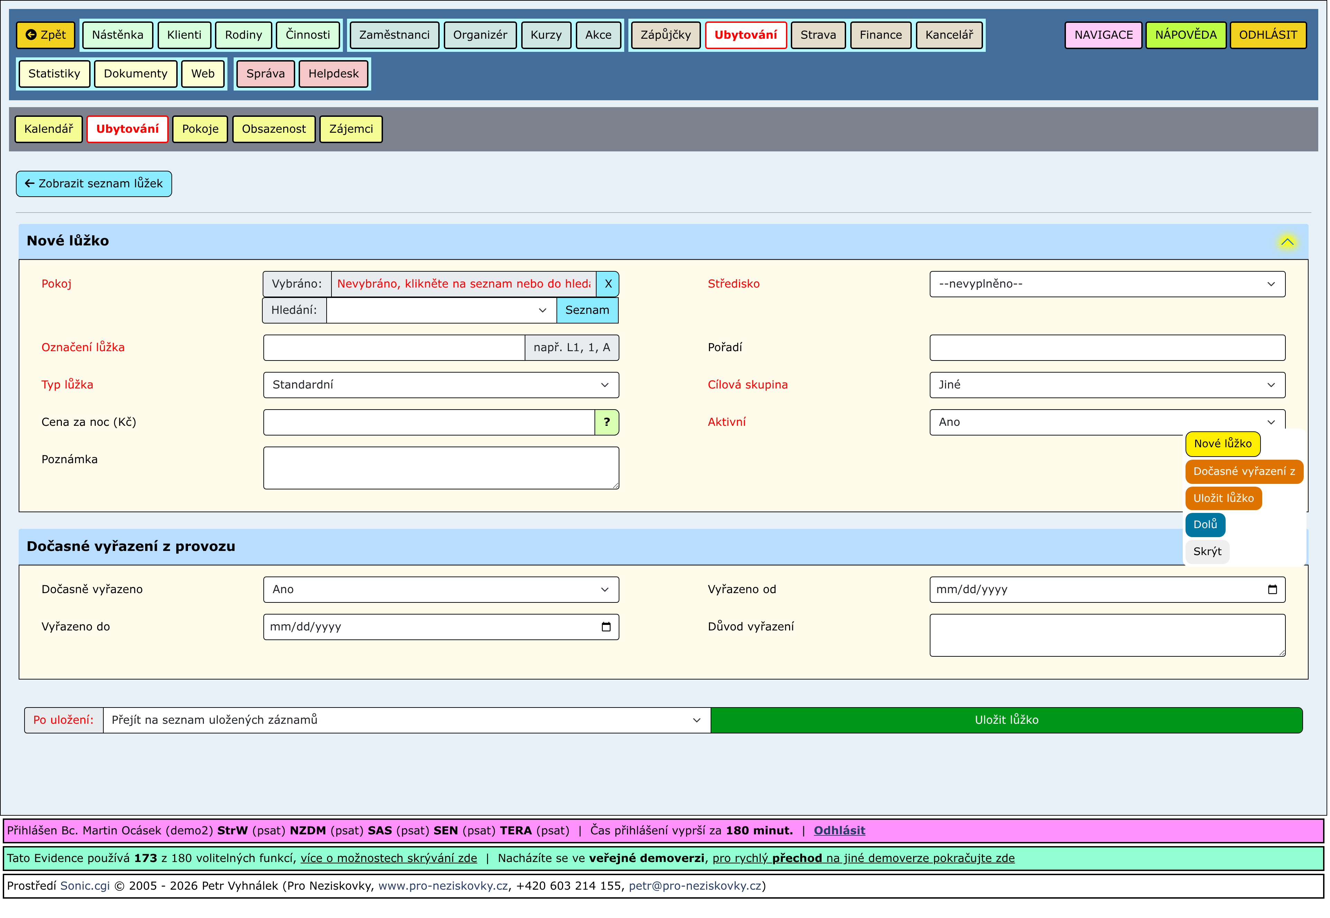Expand the Středisko dropdown
Viewport: 1330px width, 918px height.
click(1106, 284)
